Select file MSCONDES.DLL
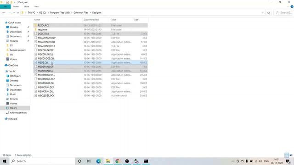294x165 pixels. (90, 58)
